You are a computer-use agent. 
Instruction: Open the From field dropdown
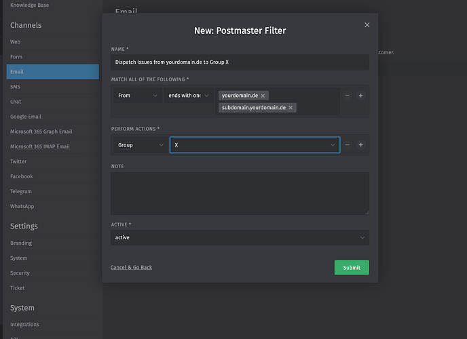pyautogui.click(x=138, y=96)
